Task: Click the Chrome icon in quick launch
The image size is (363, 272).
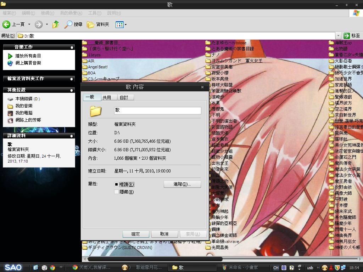Action: (52, 268)
